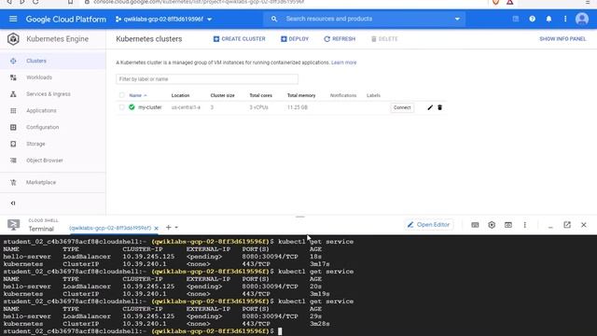597x336 pixels.
Task: Open Applications in the sidebar
Action: pos(53,110)
